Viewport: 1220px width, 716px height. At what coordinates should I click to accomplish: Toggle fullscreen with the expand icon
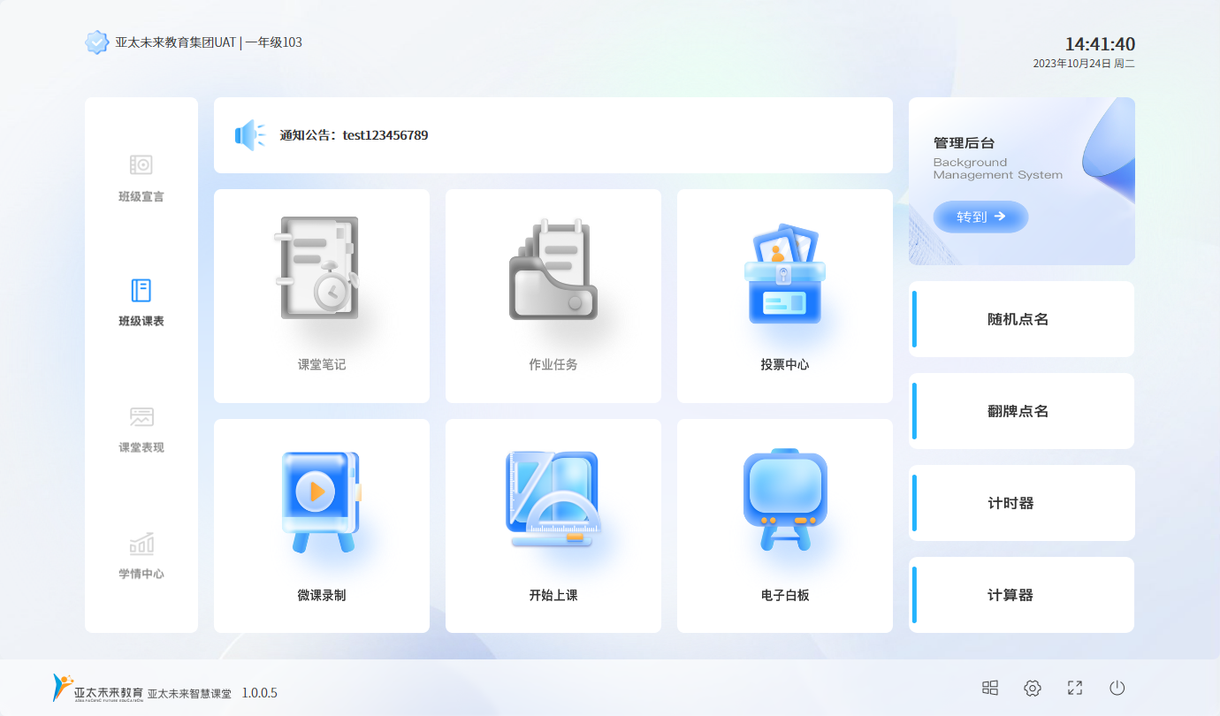coord(1075,688)
